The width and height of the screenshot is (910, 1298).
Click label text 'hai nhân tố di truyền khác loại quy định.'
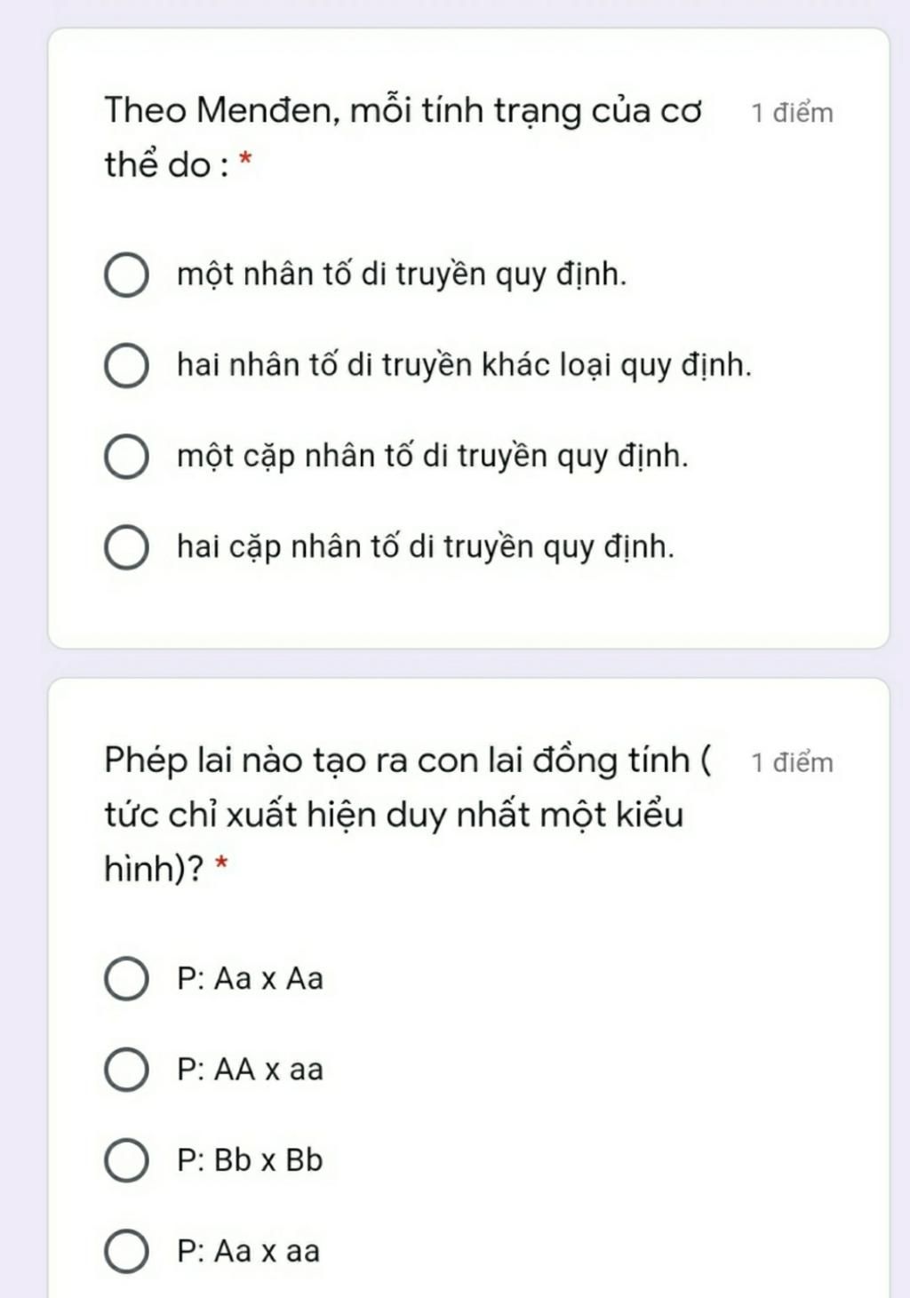tap(464, 365)
